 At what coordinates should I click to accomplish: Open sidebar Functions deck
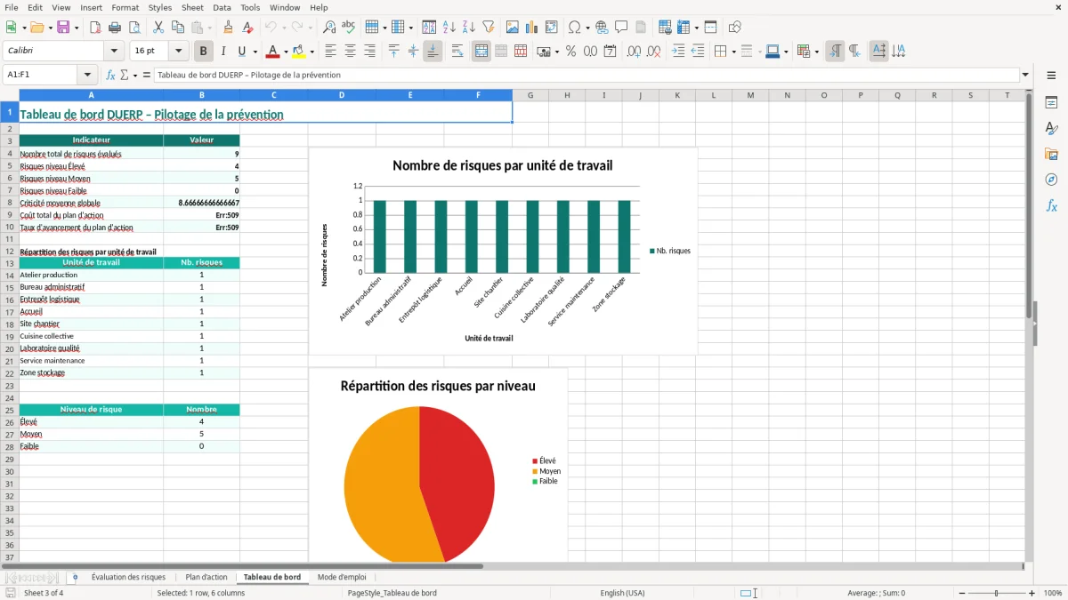[1051, 205]
